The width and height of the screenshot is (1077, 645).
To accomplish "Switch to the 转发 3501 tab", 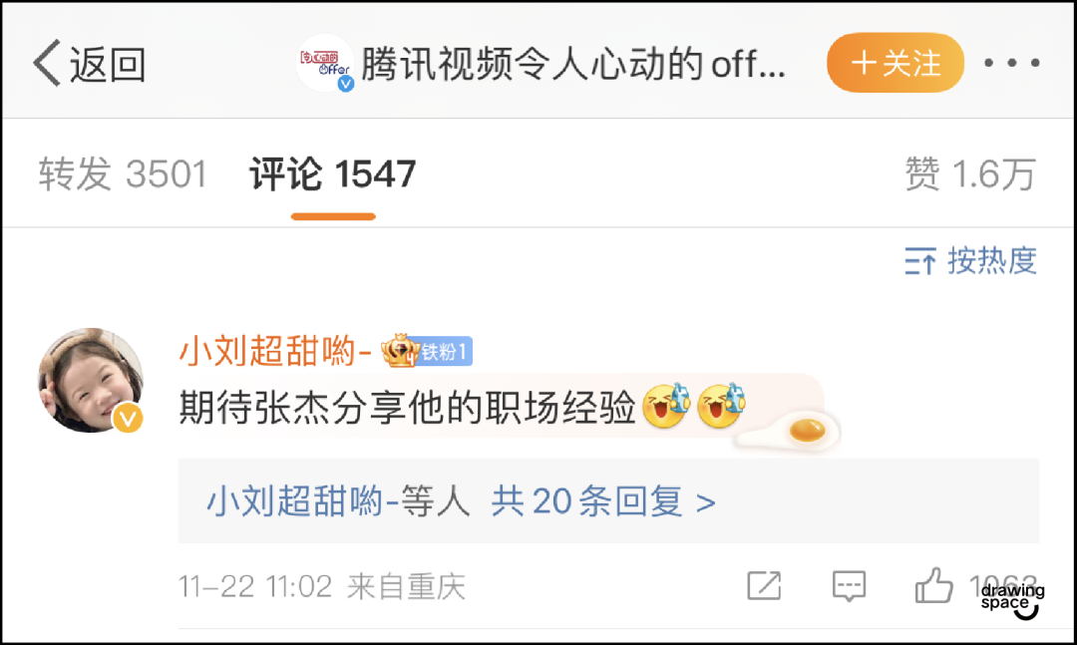I will 123,173.
